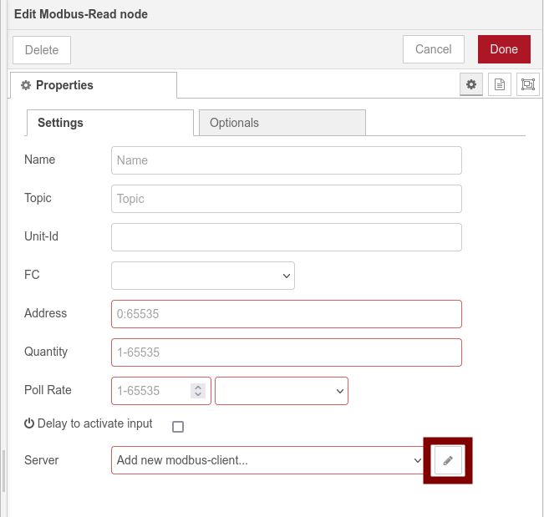Select the Settings tab
The height and width of the screenshot is (517, 544).
coord(110,123)
